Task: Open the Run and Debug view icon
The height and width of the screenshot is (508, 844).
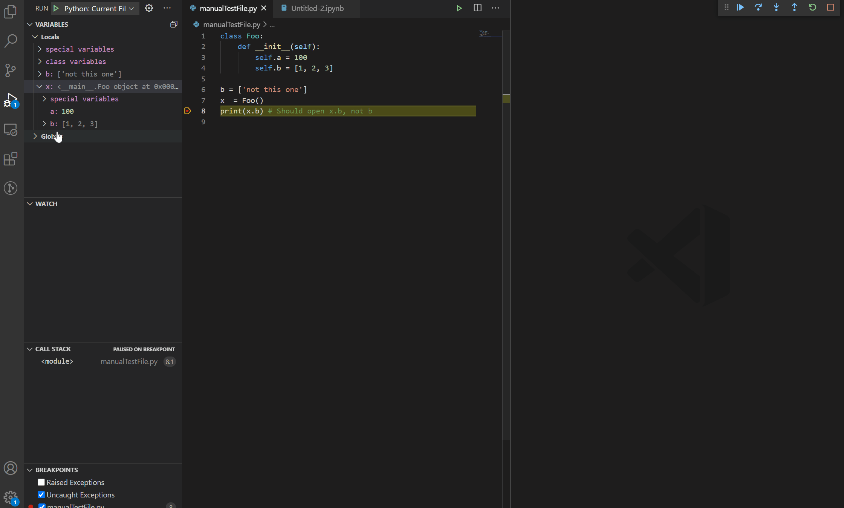Action: [11, 100]
